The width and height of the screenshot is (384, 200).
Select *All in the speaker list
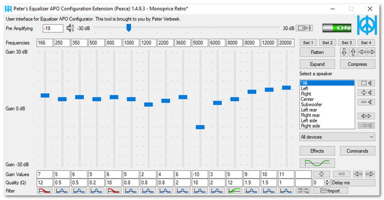(327, 83)
